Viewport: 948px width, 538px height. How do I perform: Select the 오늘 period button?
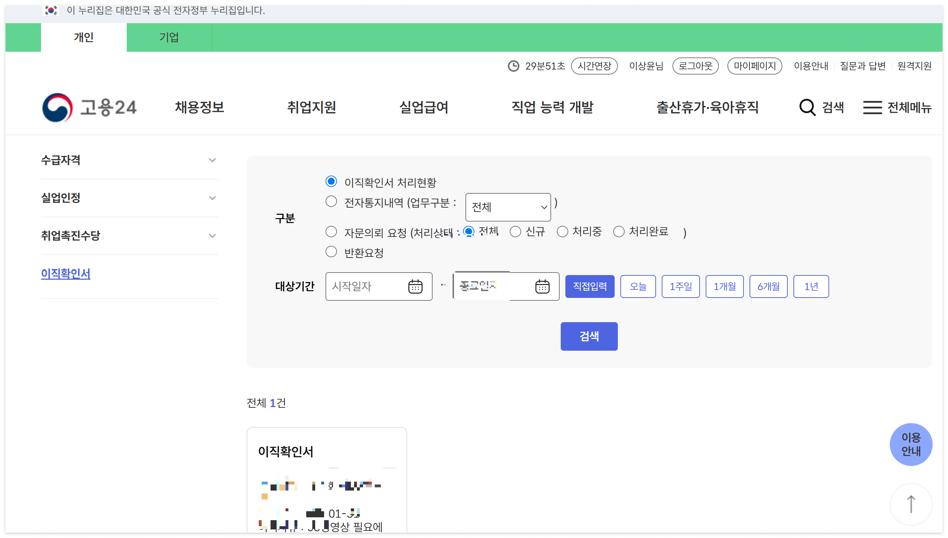click(638, 286)
